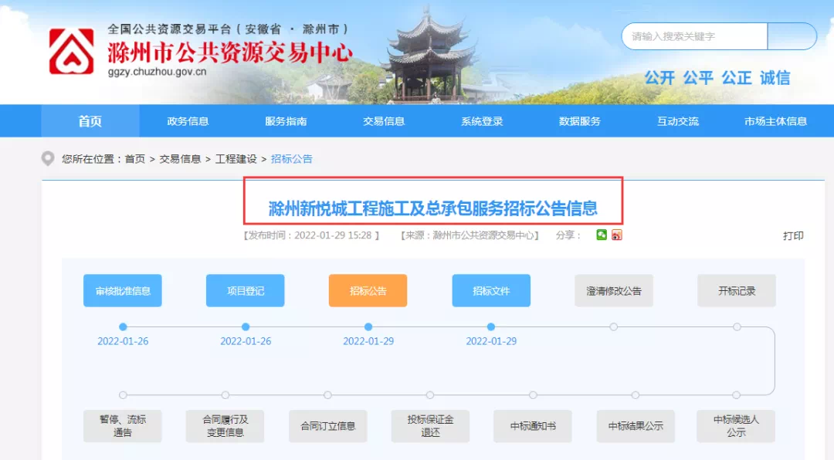
Task: Click the location pin icon in breadcrumb
Action: [48, 158]
